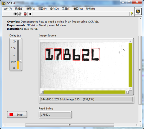
Task: Click the Delay slider at the 1.5 mark
Action: (18, 48)
